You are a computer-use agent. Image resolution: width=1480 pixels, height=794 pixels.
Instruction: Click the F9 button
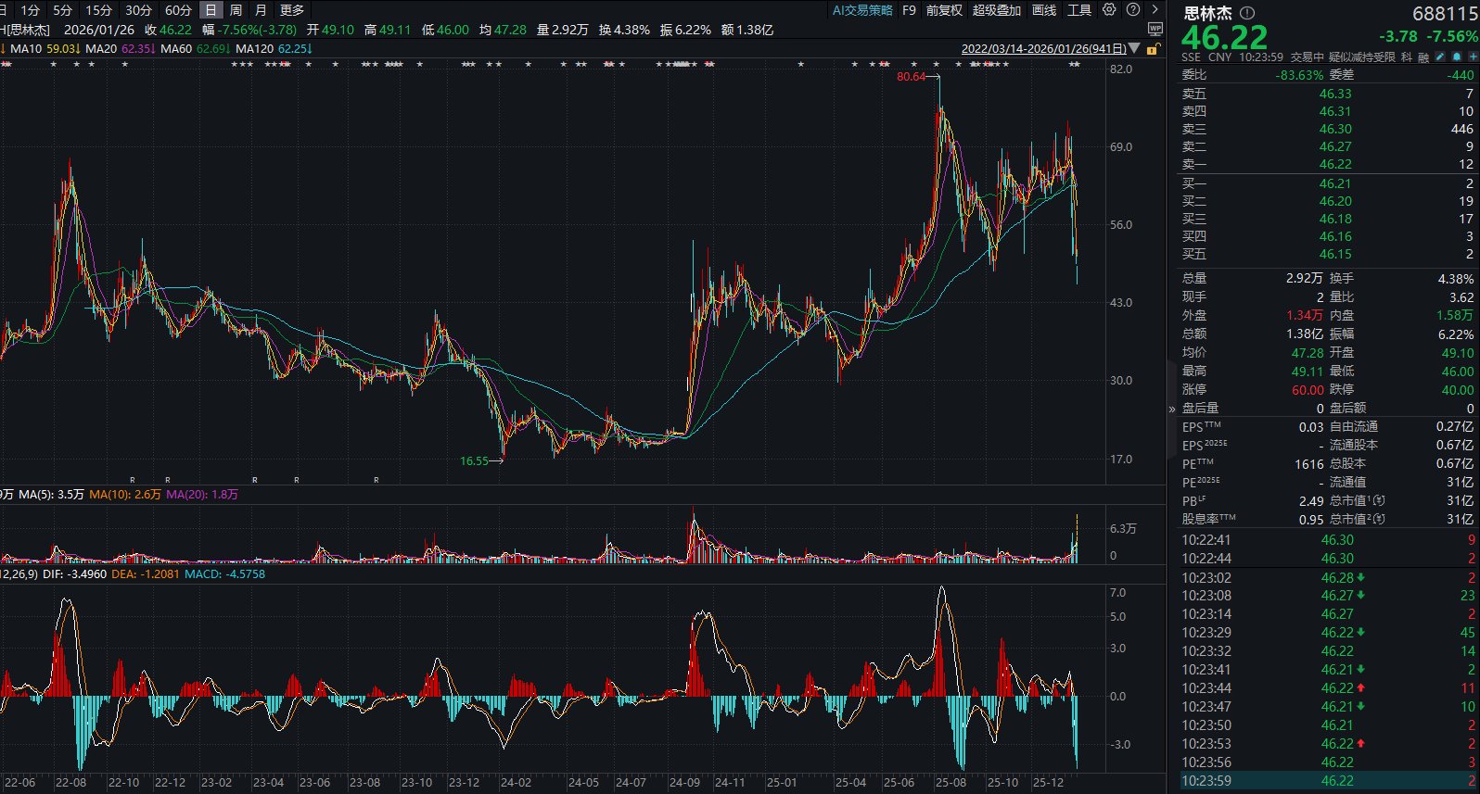(x=909, y=10)
